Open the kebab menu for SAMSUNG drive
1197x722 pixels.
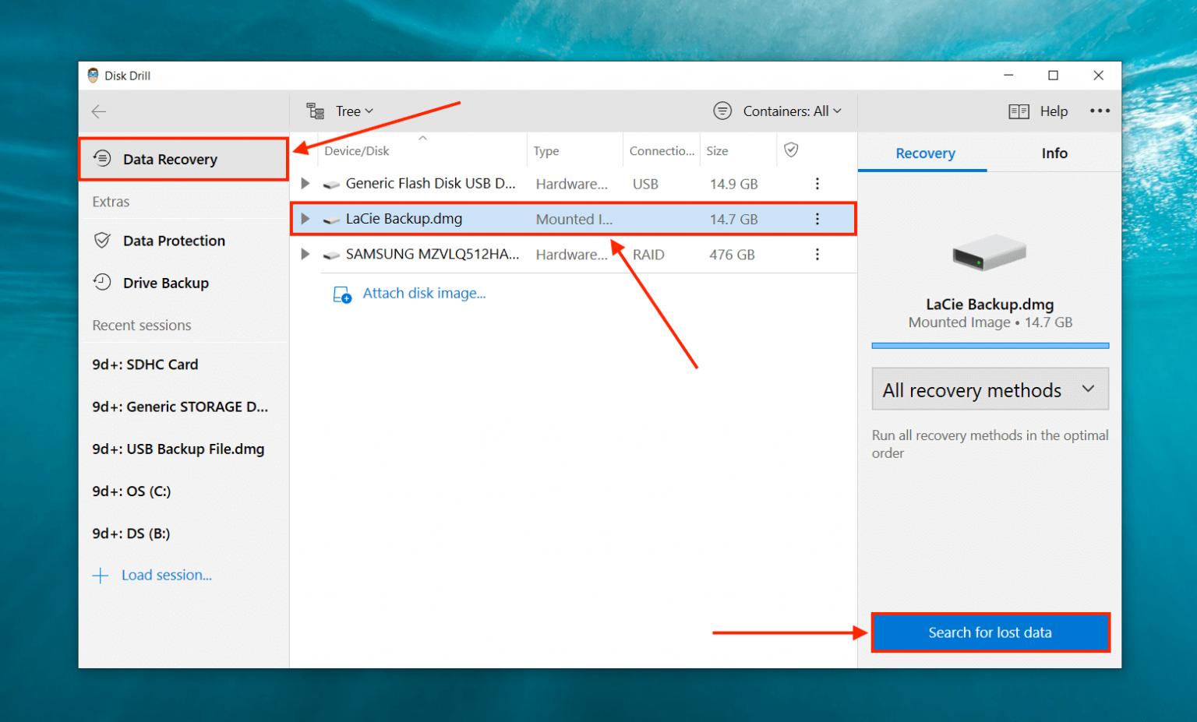[817, 254]
